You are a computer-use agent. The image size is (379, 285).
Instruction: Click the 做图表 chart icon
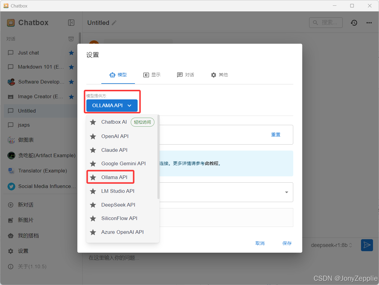click(11, 140)
